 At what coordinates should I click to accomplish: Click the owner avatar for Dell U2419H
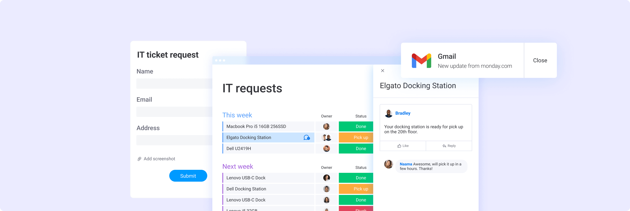tap(327, 148)
